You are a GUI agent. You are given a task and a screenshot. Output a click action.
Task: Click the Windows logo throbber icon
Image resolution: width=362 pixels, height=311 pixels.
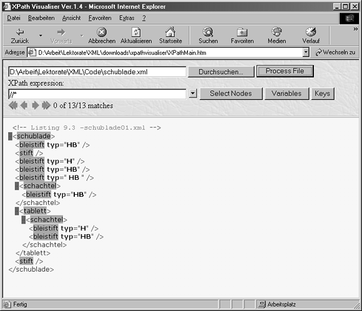(x=349, y=18)
